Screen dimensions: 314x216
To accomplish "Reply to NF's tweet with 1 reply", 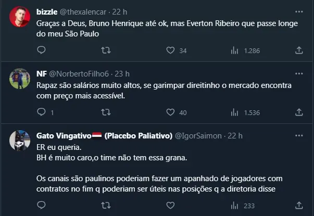I will pyautogui.click(x=42, y=112).
